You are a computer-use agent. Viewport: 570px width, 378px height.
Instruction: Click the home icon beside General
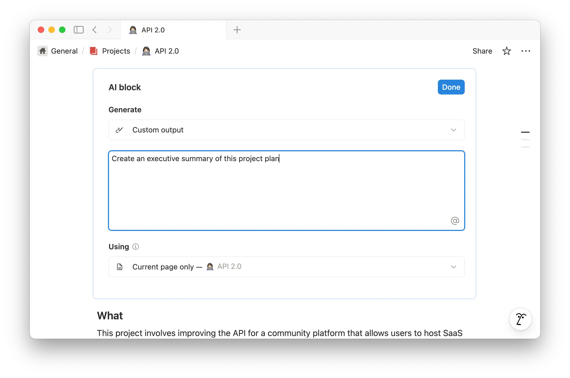[x=43, y=51]
